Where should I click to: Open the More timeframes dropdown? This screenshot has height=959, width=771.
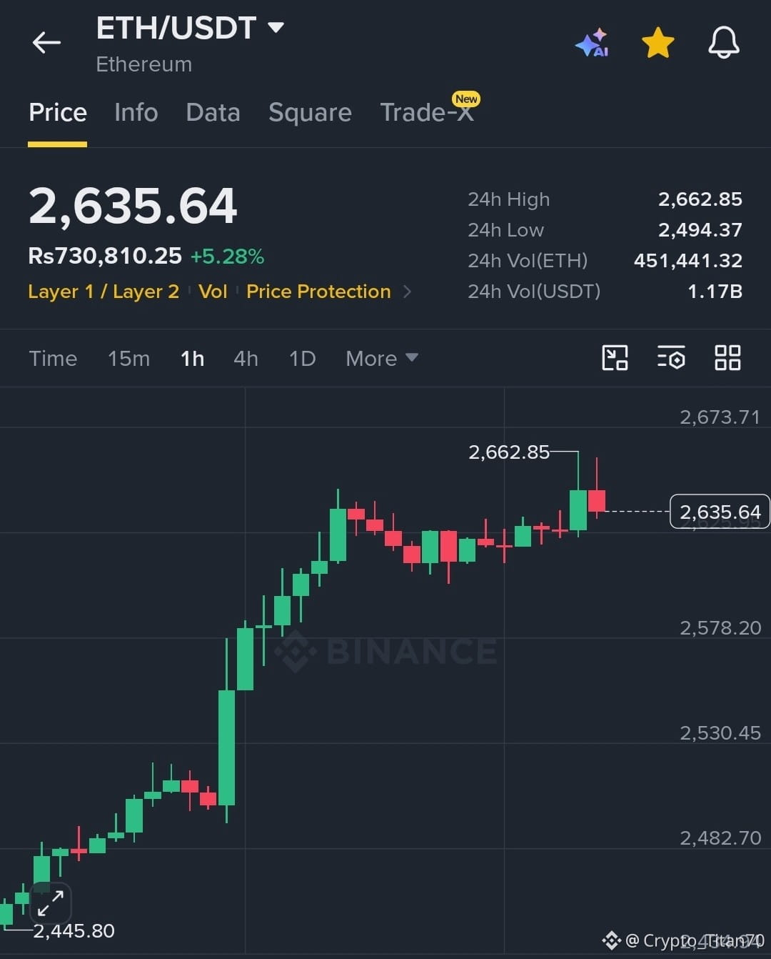(x=381, y=358)
